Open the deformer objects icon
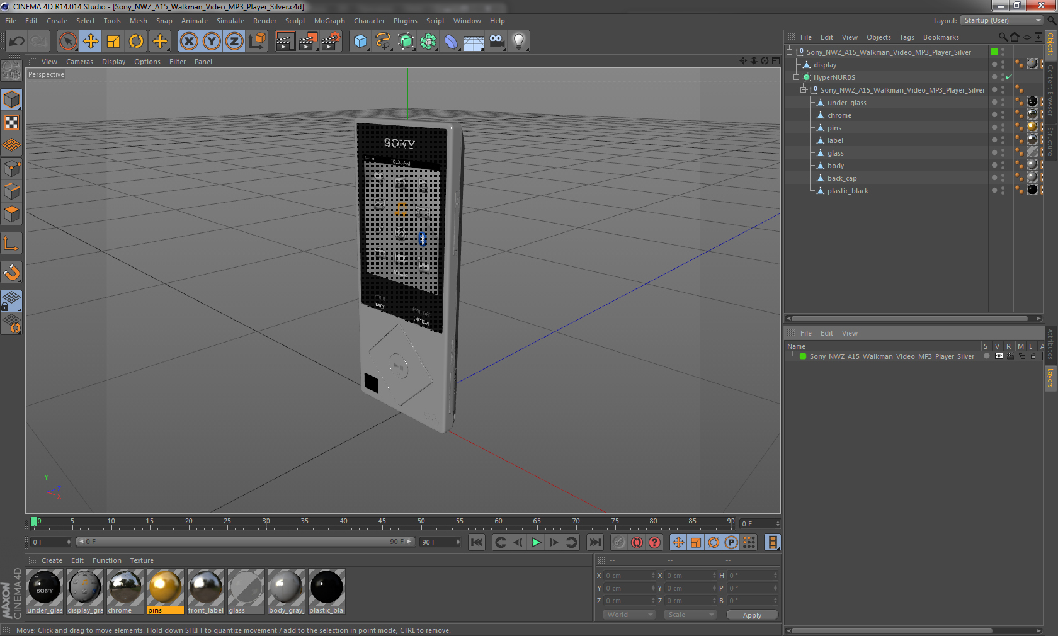This screenshot has height=636, width=1058. tap(452, 42)
